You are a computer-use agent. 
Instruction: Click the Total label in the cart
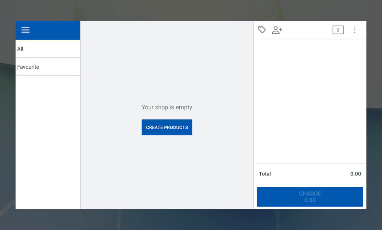tap(265, 174)
